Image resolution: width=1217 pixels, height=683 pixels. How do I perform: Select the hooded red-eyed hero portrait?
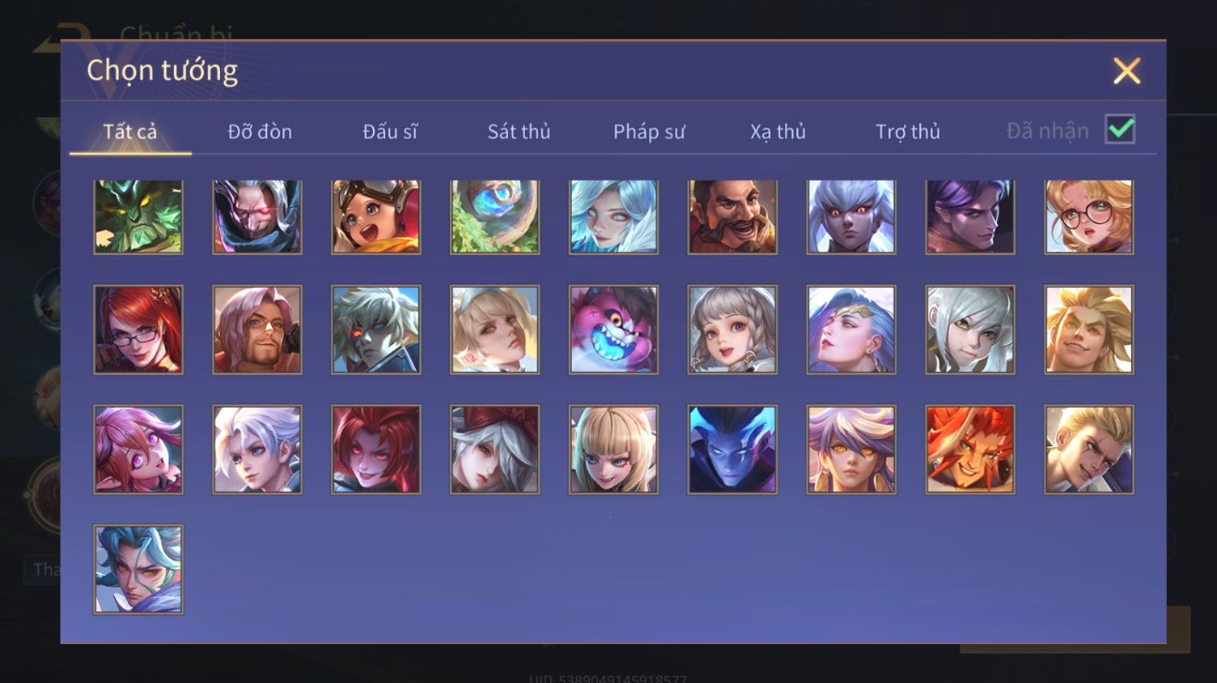(257, 217)
